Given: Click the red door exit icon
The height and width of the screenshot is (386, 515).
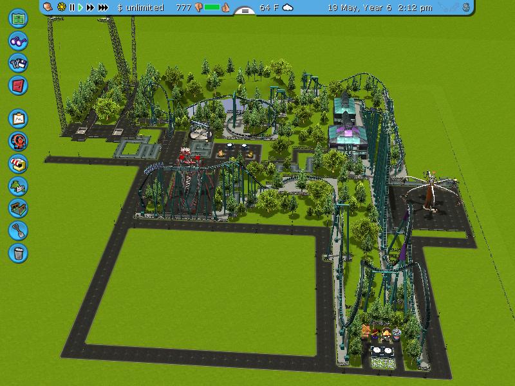Looking at the screenshot, I should pos(18,86).
